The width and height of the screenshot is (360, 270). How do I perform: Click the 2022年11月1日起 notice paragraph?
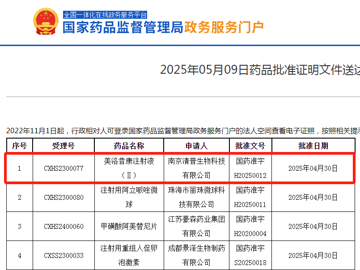(x=183, y=131)
